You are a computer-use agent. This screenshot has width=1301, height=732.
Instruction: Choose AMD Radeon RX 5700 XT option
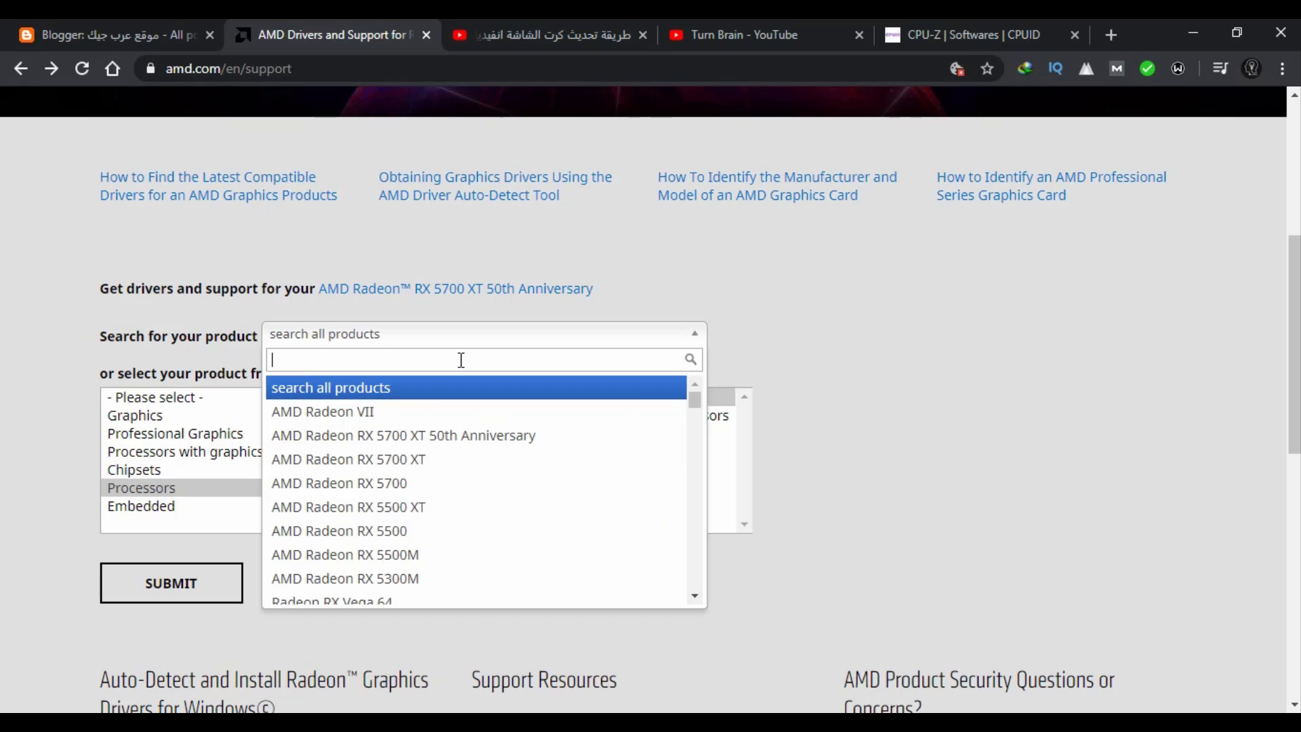[x=476, y=459]
